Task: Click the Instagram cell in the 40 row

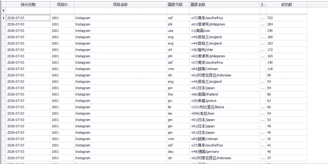Action: 120,152
